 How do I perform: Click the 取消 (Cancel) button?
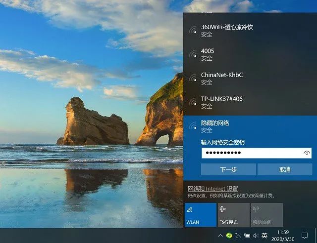[x=284, y=169]
